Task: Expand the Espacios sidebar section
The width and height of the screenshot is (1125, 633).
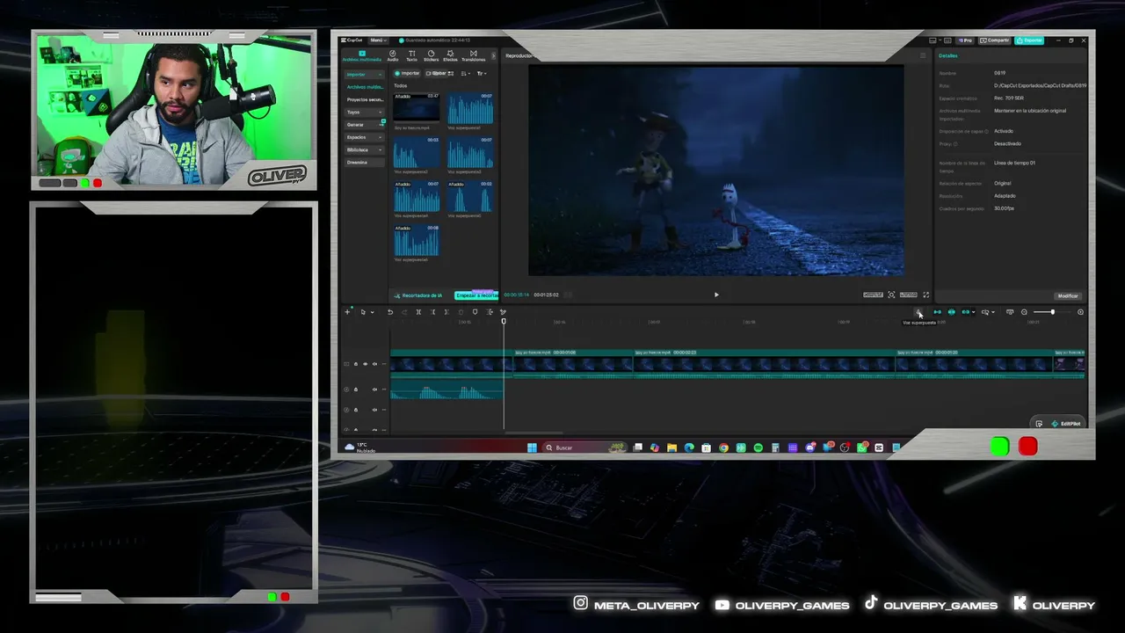Action: 364,137
